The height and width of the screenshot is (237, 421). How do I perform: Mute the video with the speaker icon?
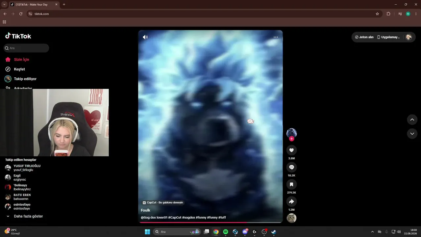coord(145,37)
